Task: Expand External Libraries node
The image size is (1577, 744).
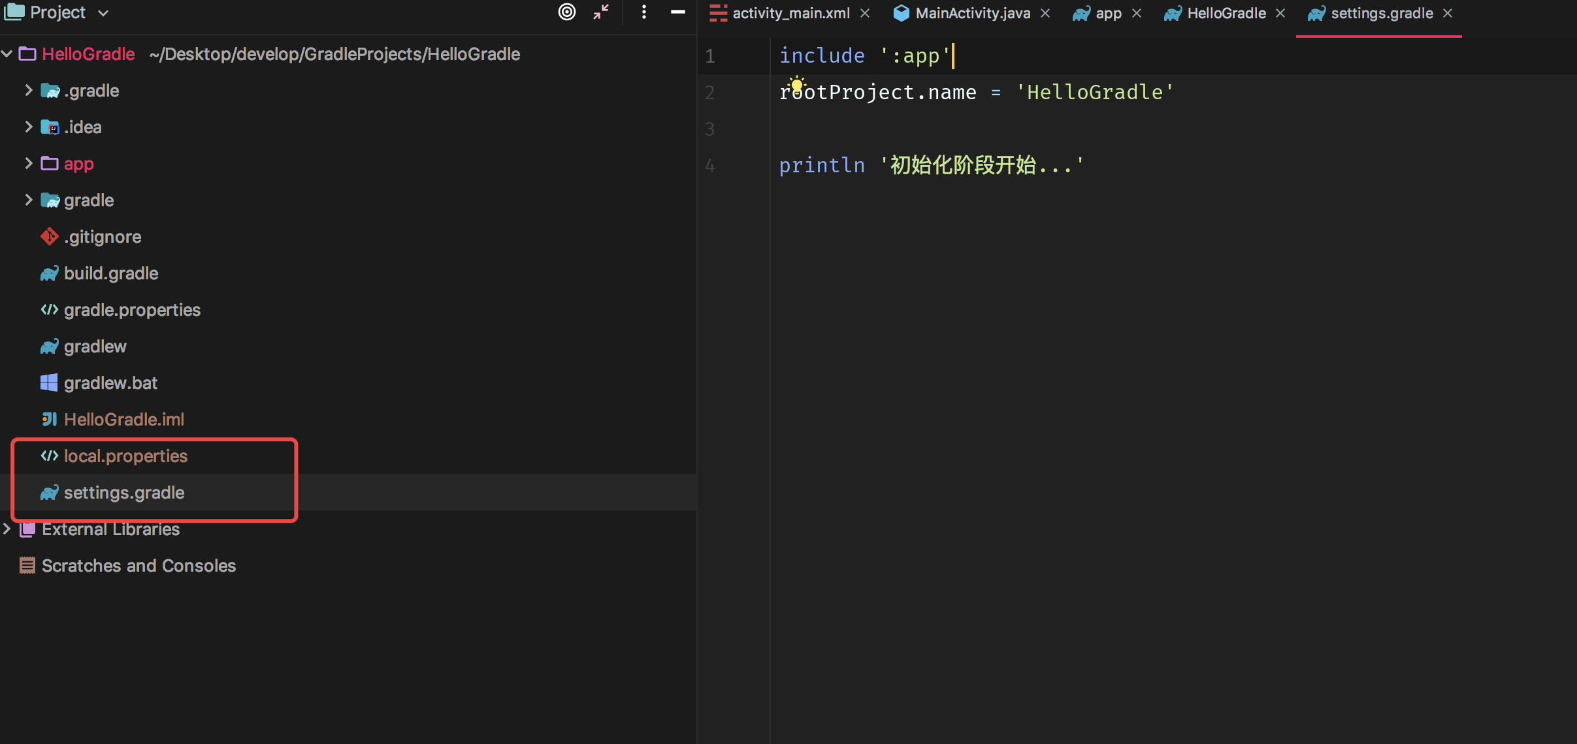Action: [7, 529]
